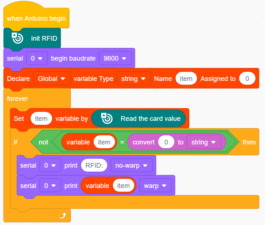Click the item field in Set variable block
The width and height of the screenshot is (265, 225).
pyautogui.click(x=41, y=119)
